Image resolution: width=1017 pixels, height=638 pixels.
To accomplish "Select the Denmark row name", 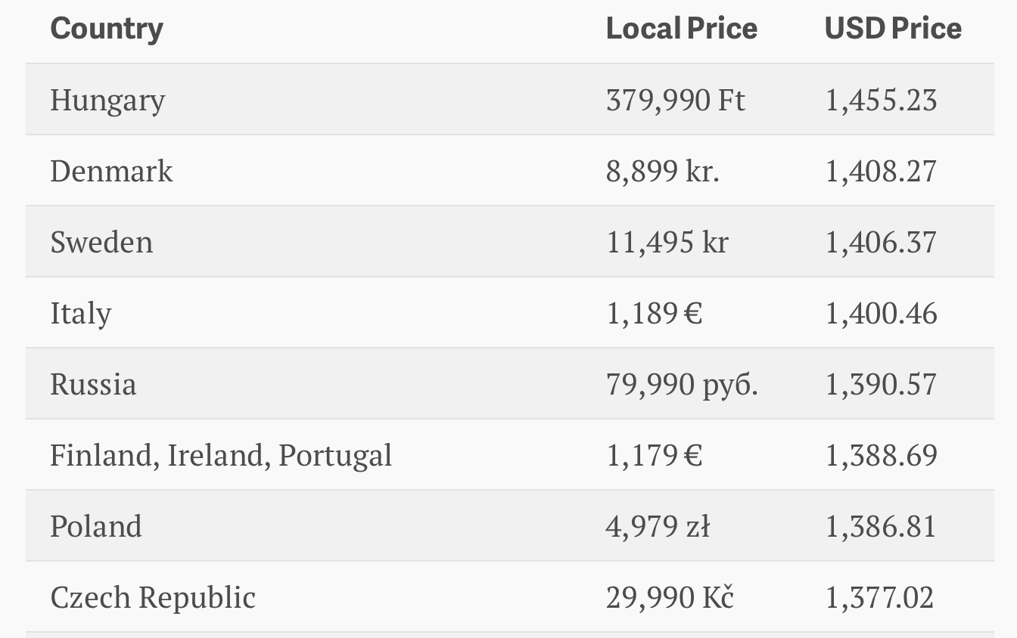I will tap(111, 172).
